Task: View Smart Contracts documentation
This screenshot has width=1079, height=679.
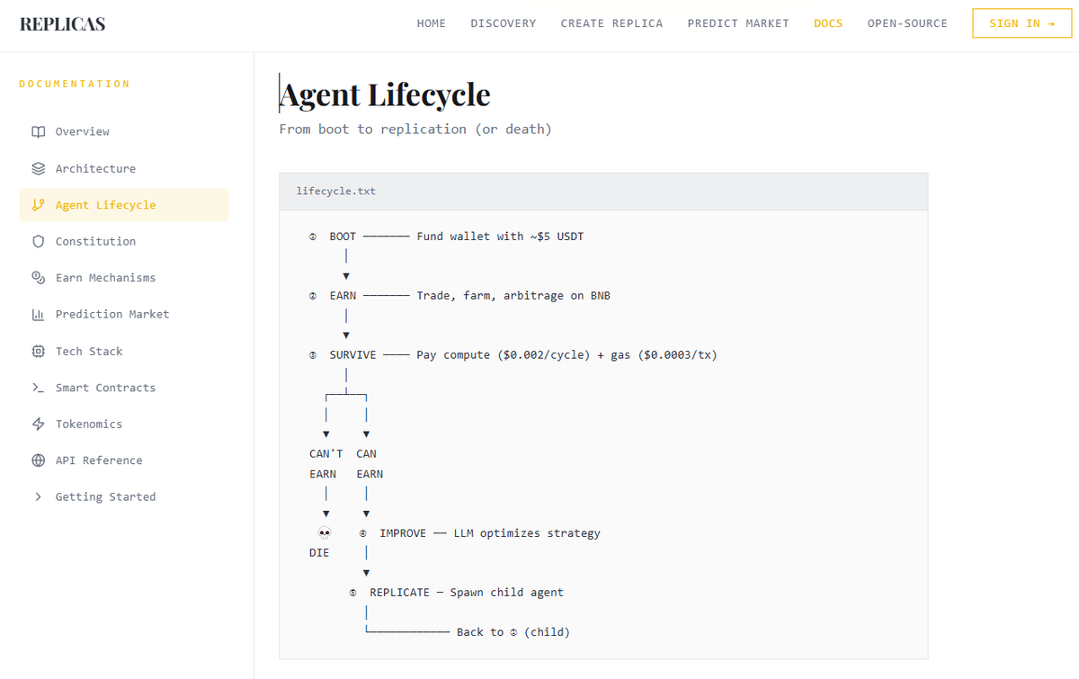Action: (x=124, y=388)
